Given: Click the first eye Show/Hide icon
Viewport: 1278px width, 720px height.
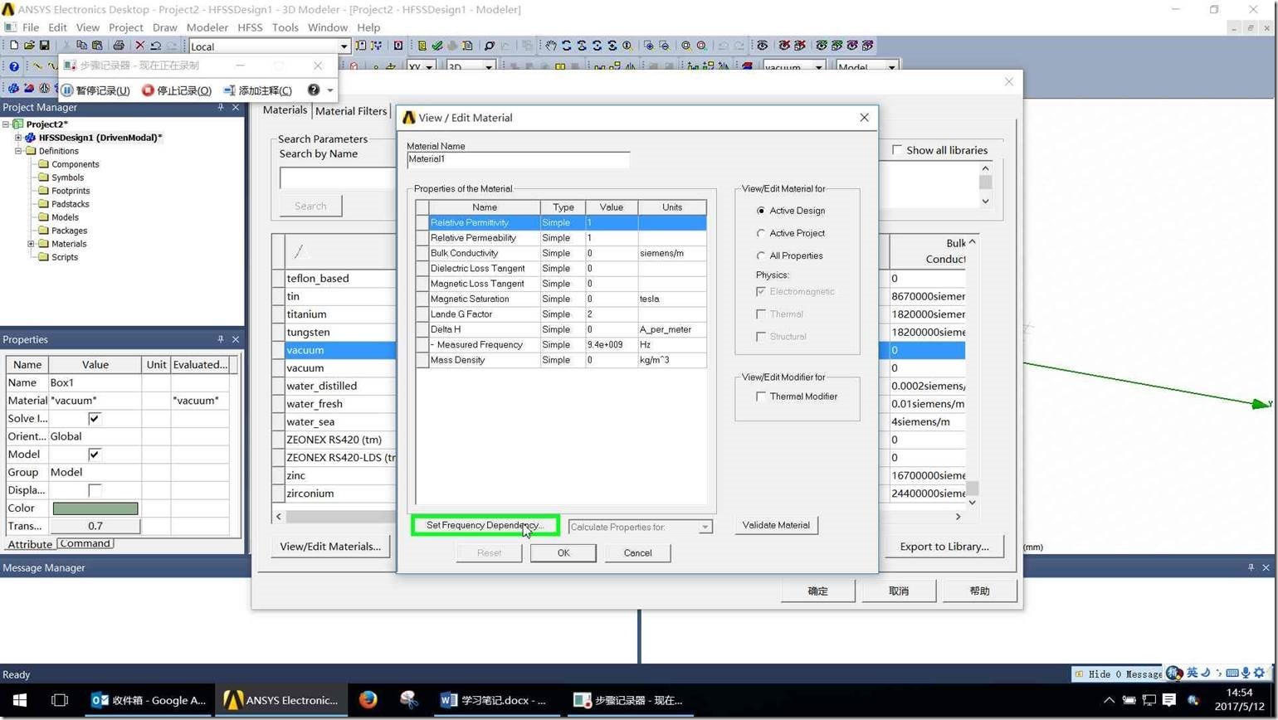Looking at the screenshot, I should [762, 46].
